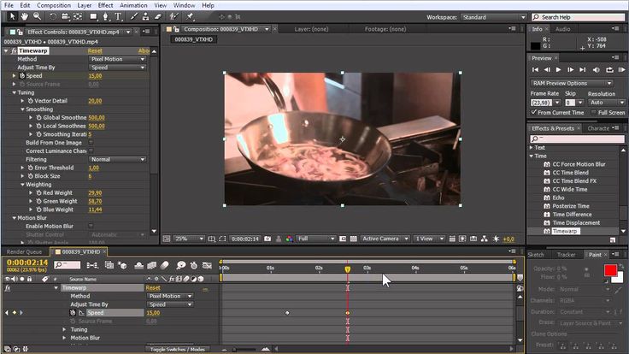Switch to the Tracker tab
The height and width of the screenshot is (354, 629).
[x=566, y=255]
